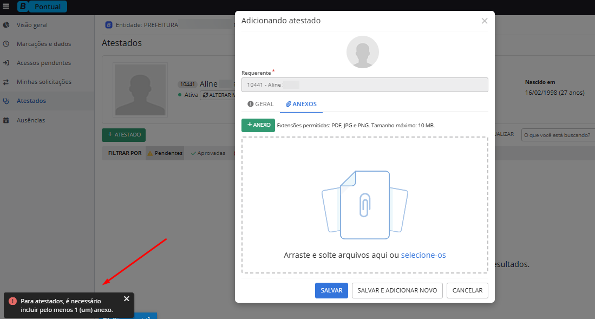
Task: Click the employee photo on the Atestados page
Action: click(140, 90)
